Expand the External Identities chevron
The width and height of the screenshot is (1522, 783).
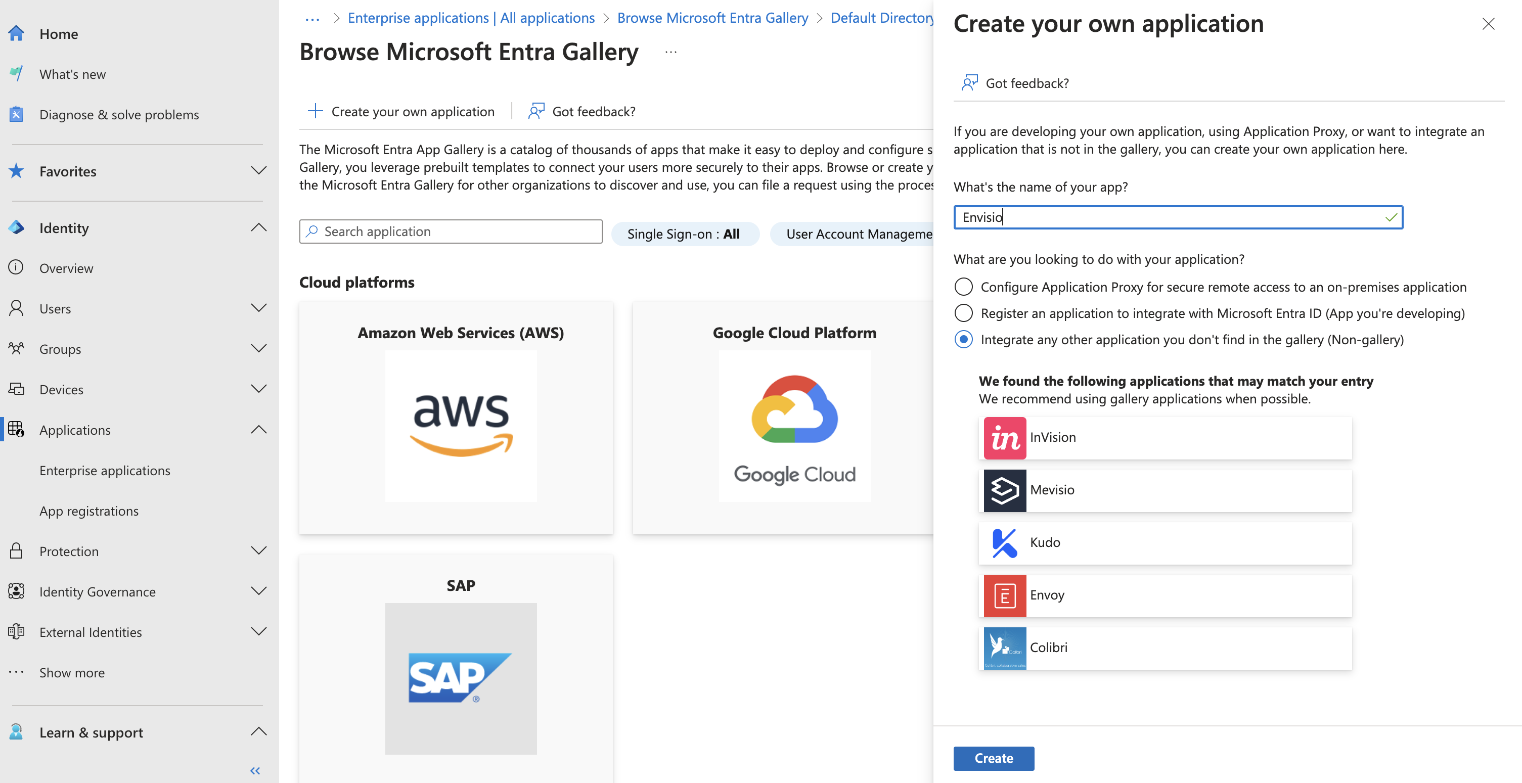tap(259, 632)
